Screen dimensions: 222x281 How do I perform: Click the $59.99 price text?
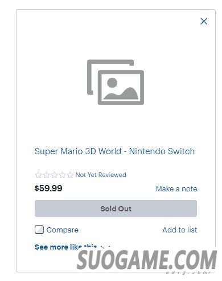click(48, 188)
